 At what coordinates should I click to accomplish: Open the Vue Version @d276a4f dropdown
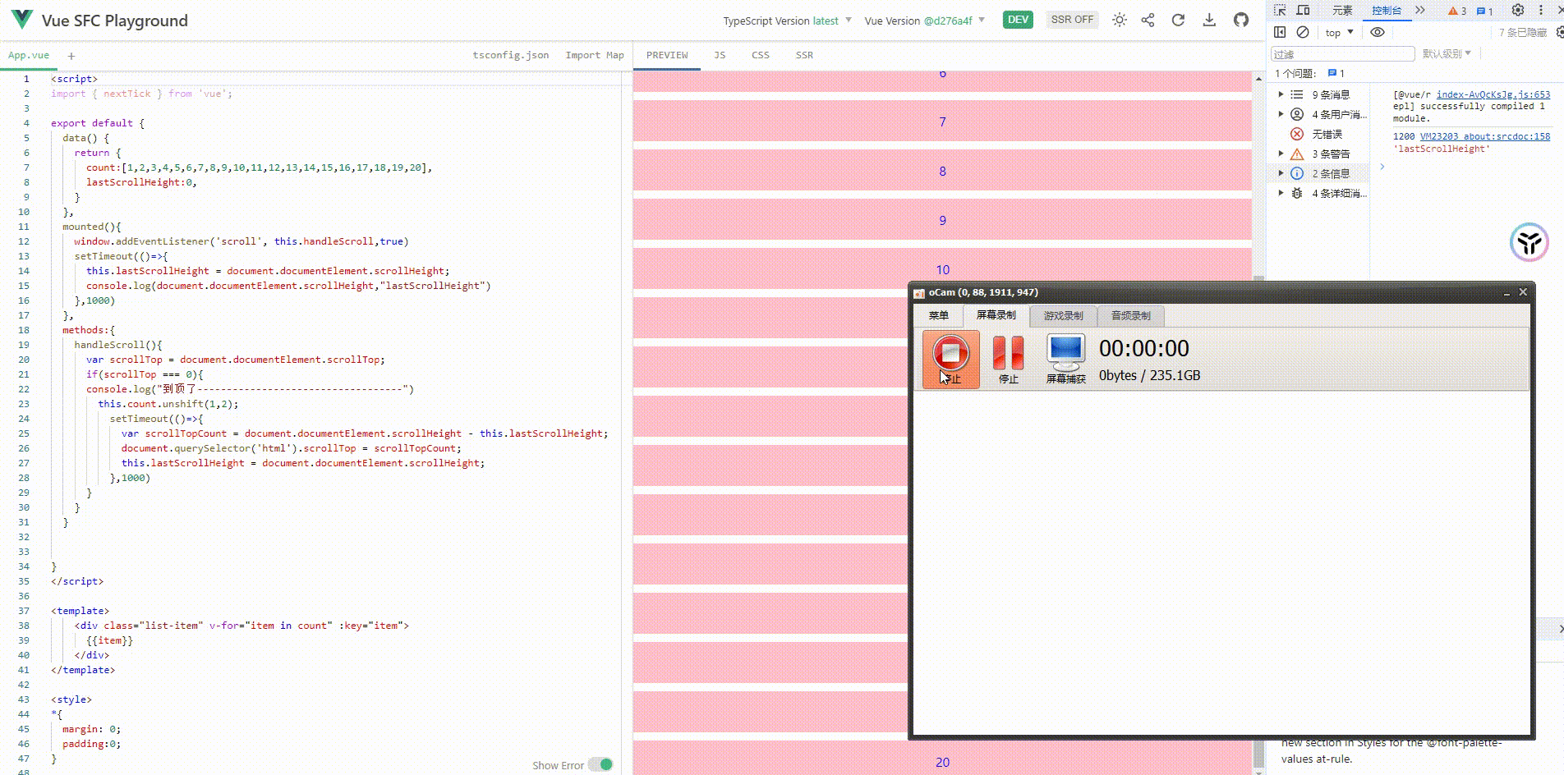click(924, 21)
